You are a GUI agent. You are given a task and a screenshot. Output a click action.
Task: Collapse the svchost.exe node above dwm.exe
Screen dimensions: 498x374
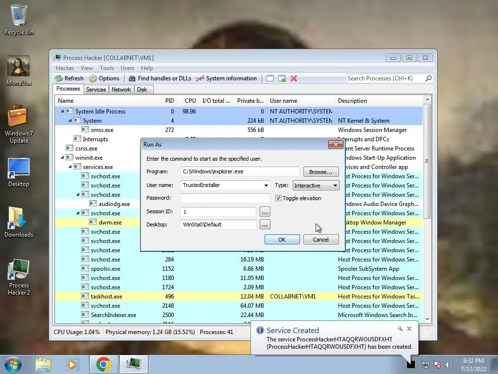pos(78,213)
